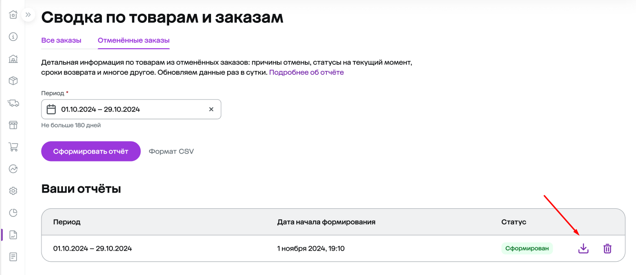Open the warehouse sidebar icon
636x275 pixels.
tap(13, 59)
